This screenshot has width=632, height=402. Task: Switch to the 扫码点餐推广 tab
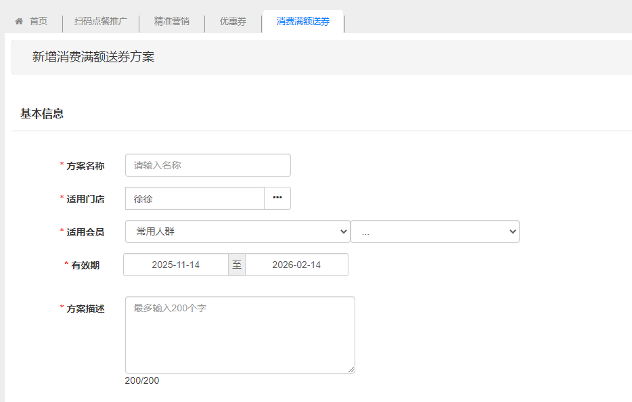click(100, 22)
